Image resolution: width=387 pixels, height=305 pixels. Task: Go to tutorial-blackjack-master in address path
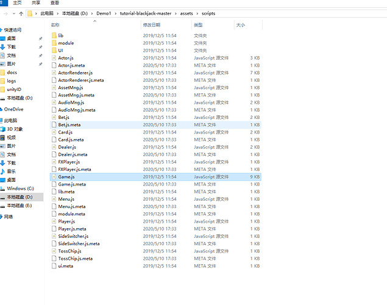[146, 13]
